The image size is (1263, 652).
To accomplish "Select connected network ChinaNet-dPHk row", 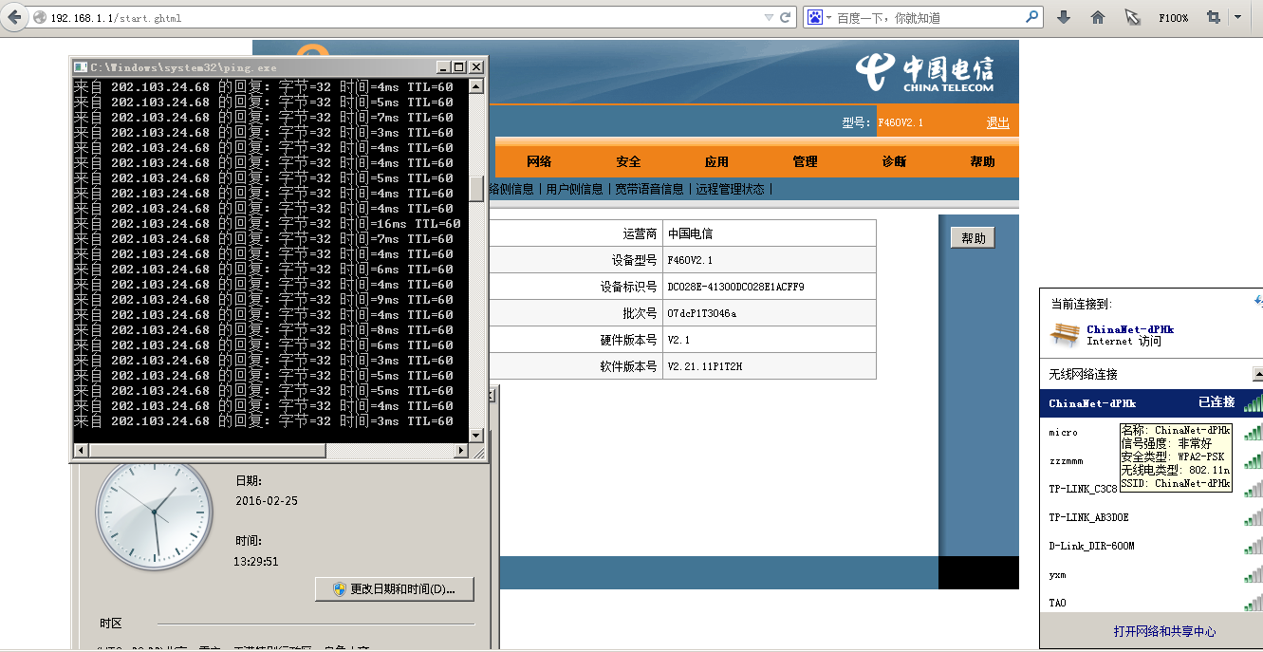I will pyautogui.click(x=1151, y=403).
